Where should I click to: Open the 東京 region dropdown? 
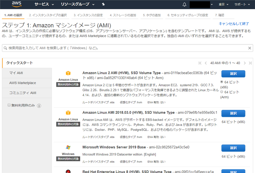[x=223, y=4]
